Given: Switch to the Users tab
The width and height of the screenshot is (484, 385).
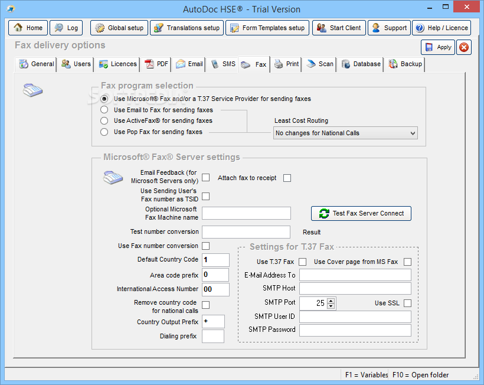Looking at the screenshot, I should pyautogui.click(x=76, y=64).
